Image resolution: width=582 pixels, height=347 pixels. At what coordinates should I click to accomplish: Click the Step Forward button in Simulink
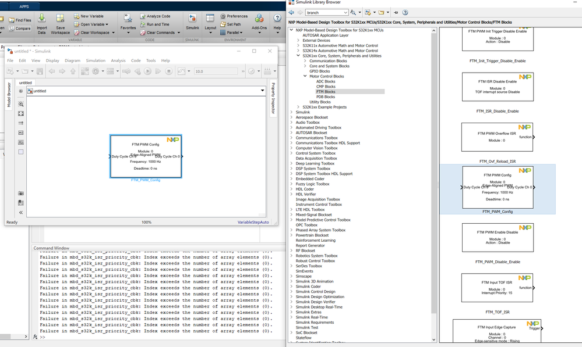pos(158,71)
